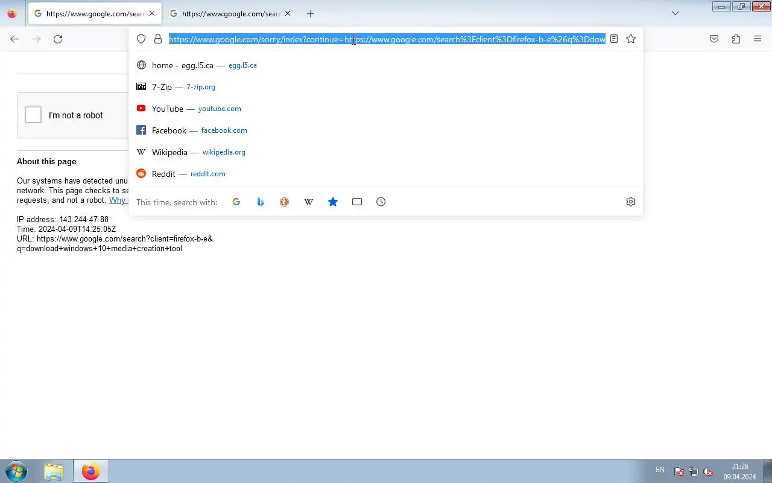This screenshot has width=772, height=483.
Task: Click the forward navigation arrow
Action: click(x=36, y=39)
